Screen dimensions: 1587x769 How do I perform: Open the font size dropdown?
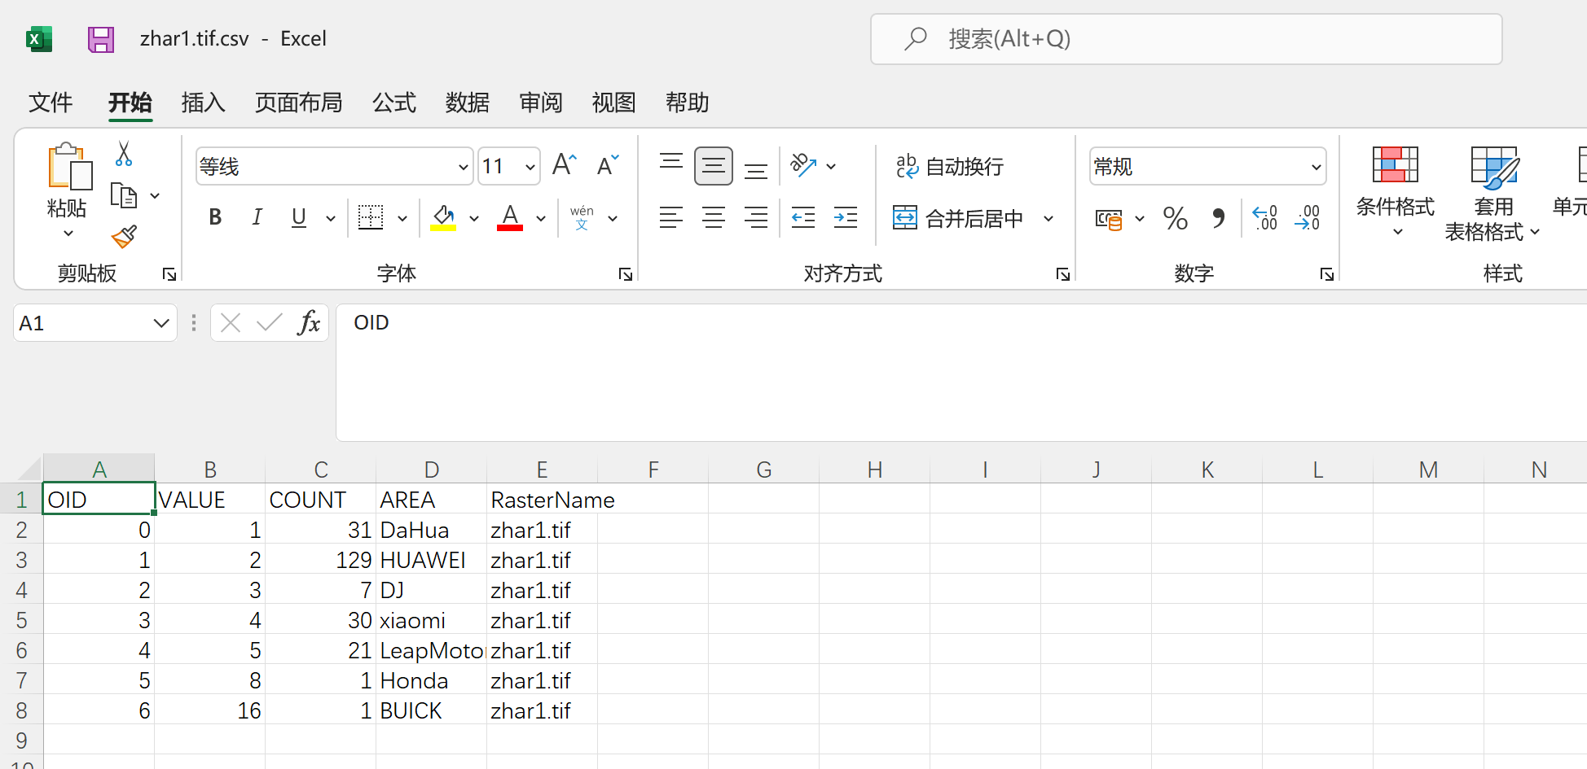click(x=530, y=167)
